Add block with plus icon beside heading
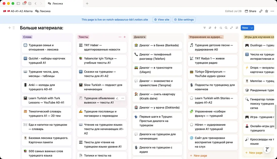The height and width of the screenshot is (159, 277). (10, 28)
